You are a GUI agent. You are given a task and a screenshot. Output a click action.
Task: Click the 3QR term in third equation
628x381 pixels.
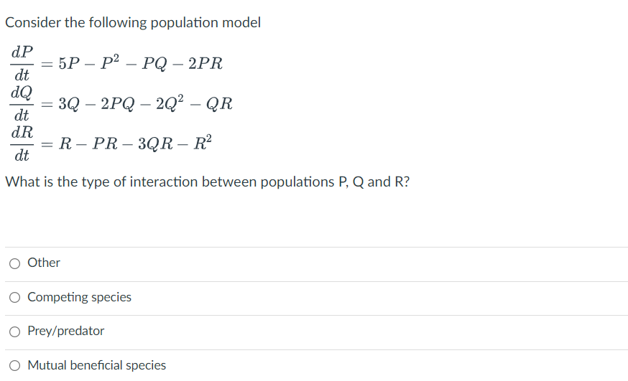coord(156,144)
